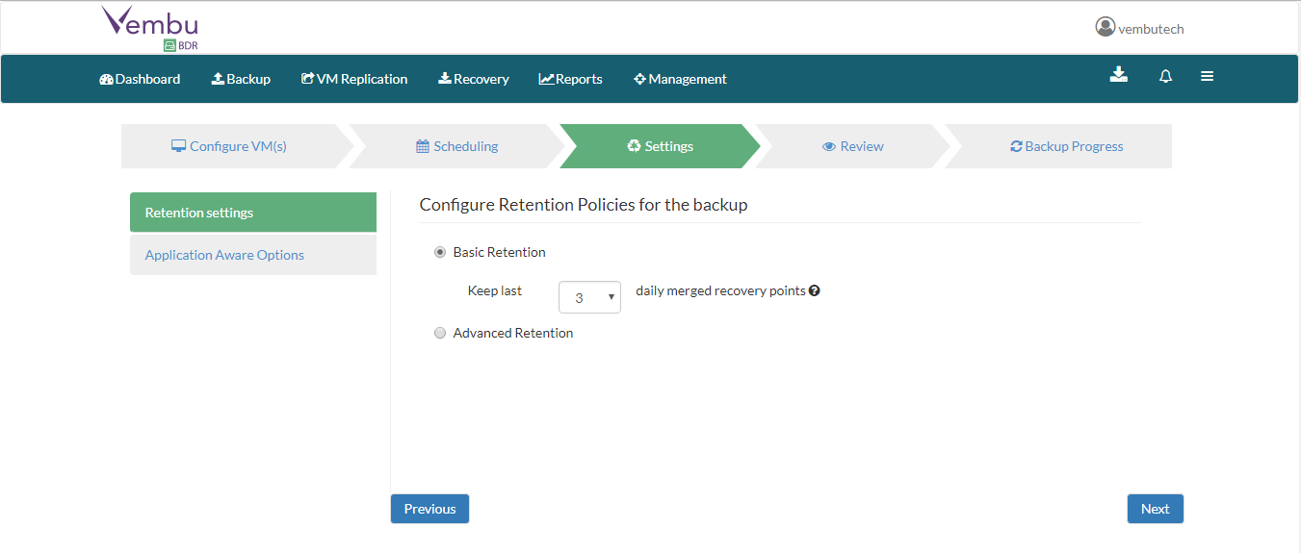This screenshot has height=553, width=1301.
Task: Click the Review eye icon step
Action: [x=853, y=146]
